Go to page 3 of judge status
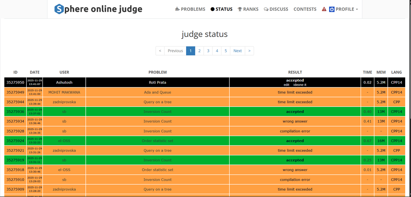This screenshot has height=197, width=411. tap(208, 51)
